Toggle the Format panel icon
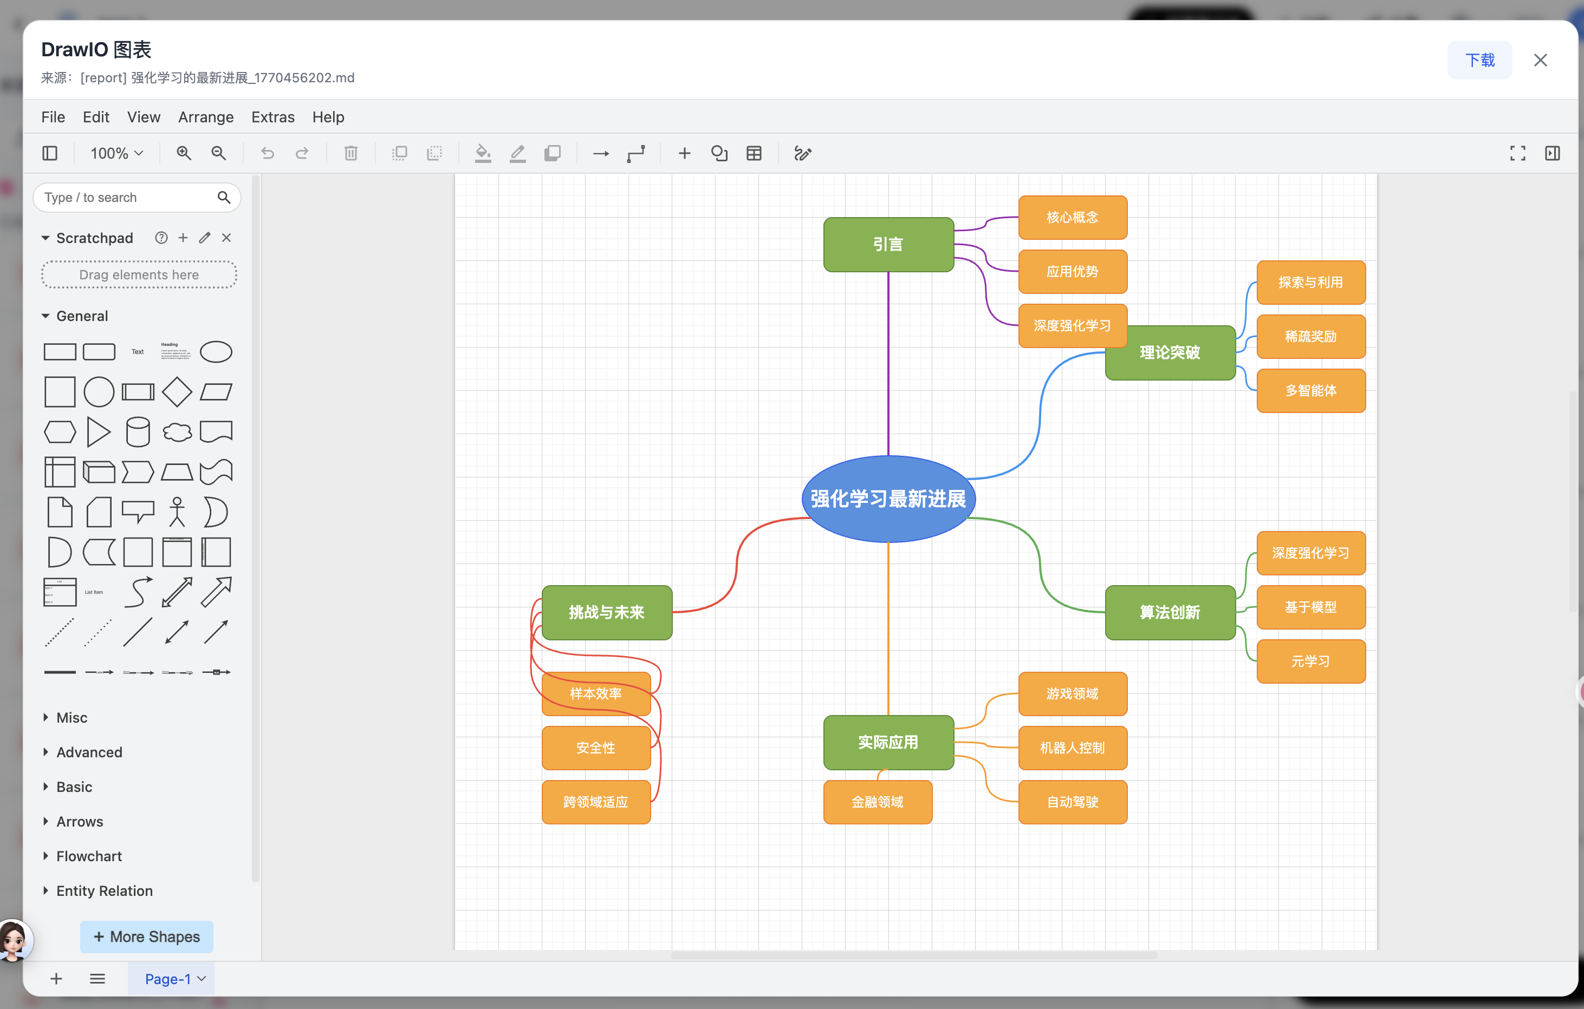Viewport: 1584px width, 1009px height. coord(1553,153)
